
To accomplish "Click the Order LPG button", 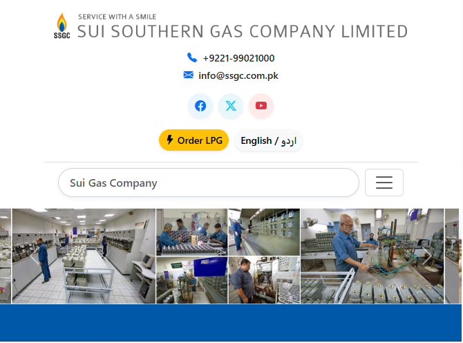I will coord(193,140).
